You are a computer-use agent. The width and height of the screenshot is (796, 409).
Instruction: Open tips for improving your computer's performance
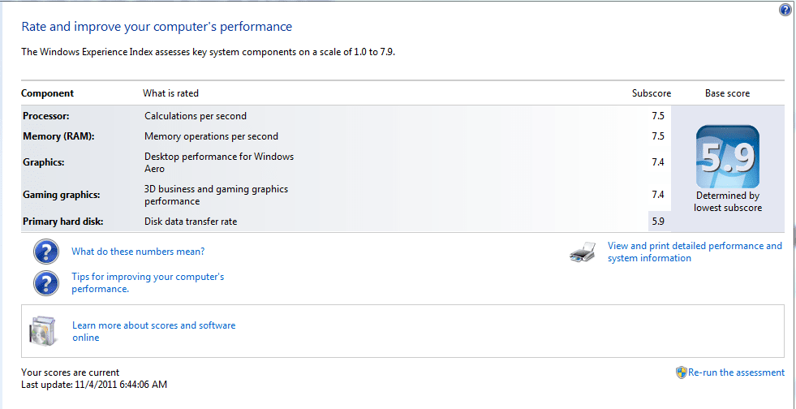point(148,283)
